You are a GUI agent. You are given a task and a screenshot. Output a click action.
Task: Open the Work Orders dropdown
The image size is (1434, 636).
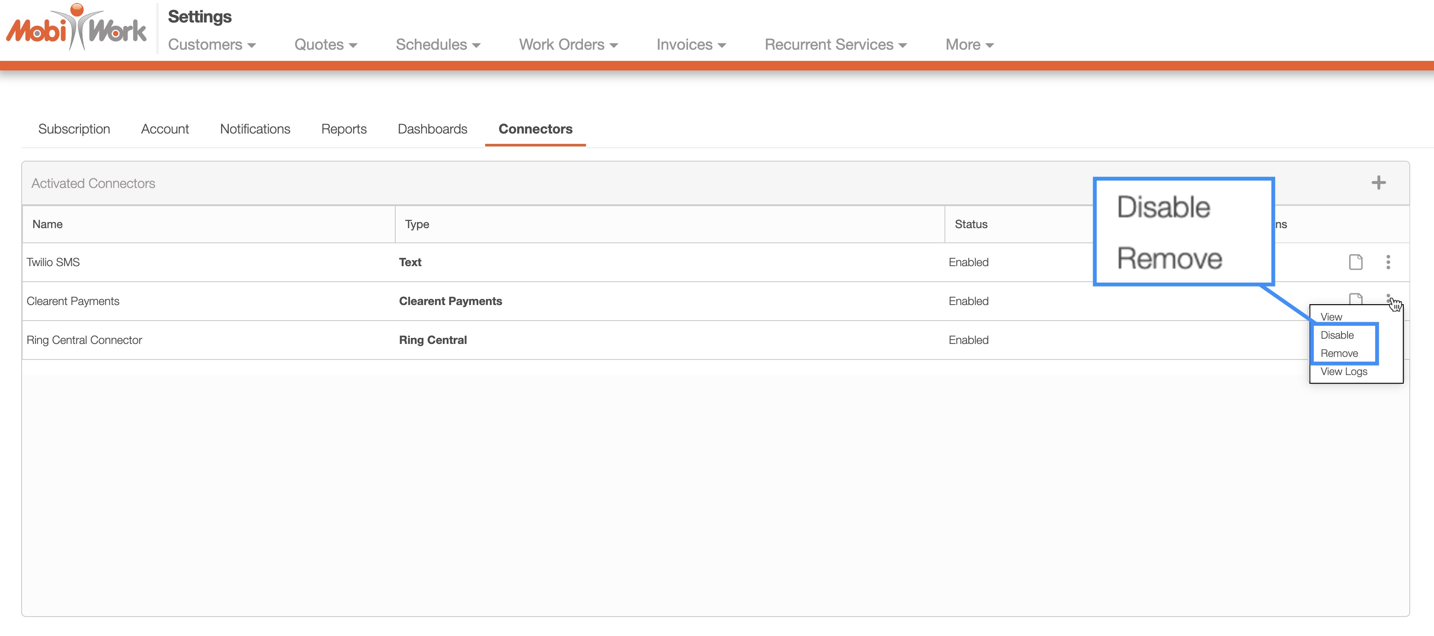[x=568, y=45]
